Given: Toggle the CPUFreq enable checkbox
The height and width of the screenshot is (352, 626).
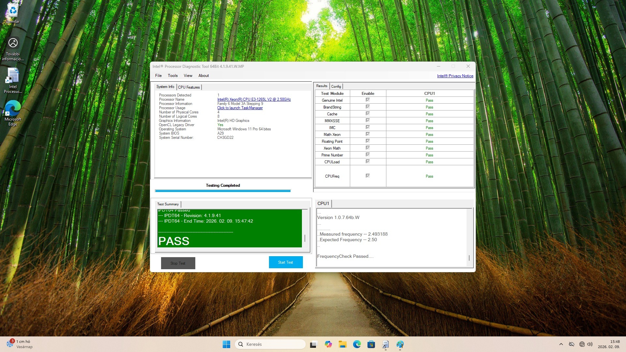Looking at the screenshot, I should [367, 176].
